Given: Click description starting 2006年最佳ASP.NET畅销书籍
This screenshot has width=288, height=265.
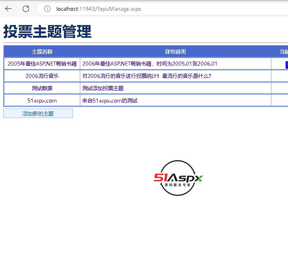Looking at the screenshot, I should pyautogui.click(x=176, y=64).
